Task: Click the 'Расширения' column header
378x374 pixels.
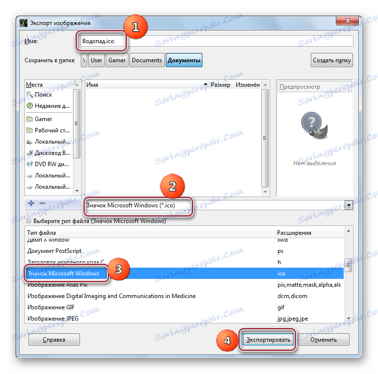Action: pyautogui.click(x=309, y=233)
